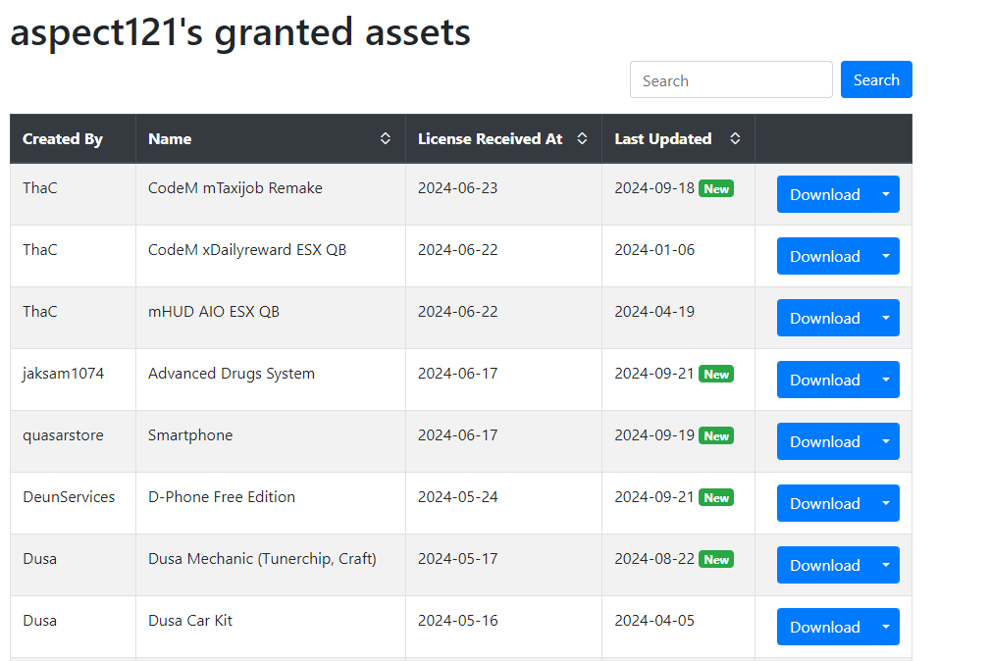Click last updated date 2024-01-06

point(654,250)
